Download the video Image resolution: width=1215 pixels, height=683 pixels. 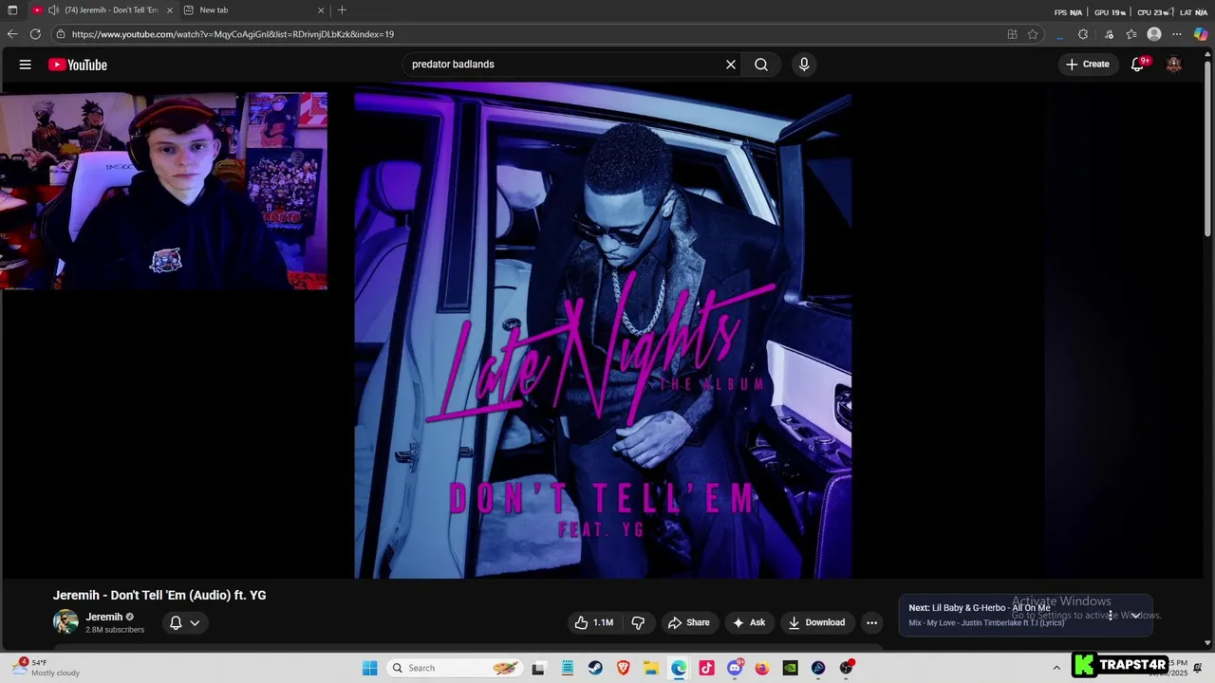tap(816, 622)
